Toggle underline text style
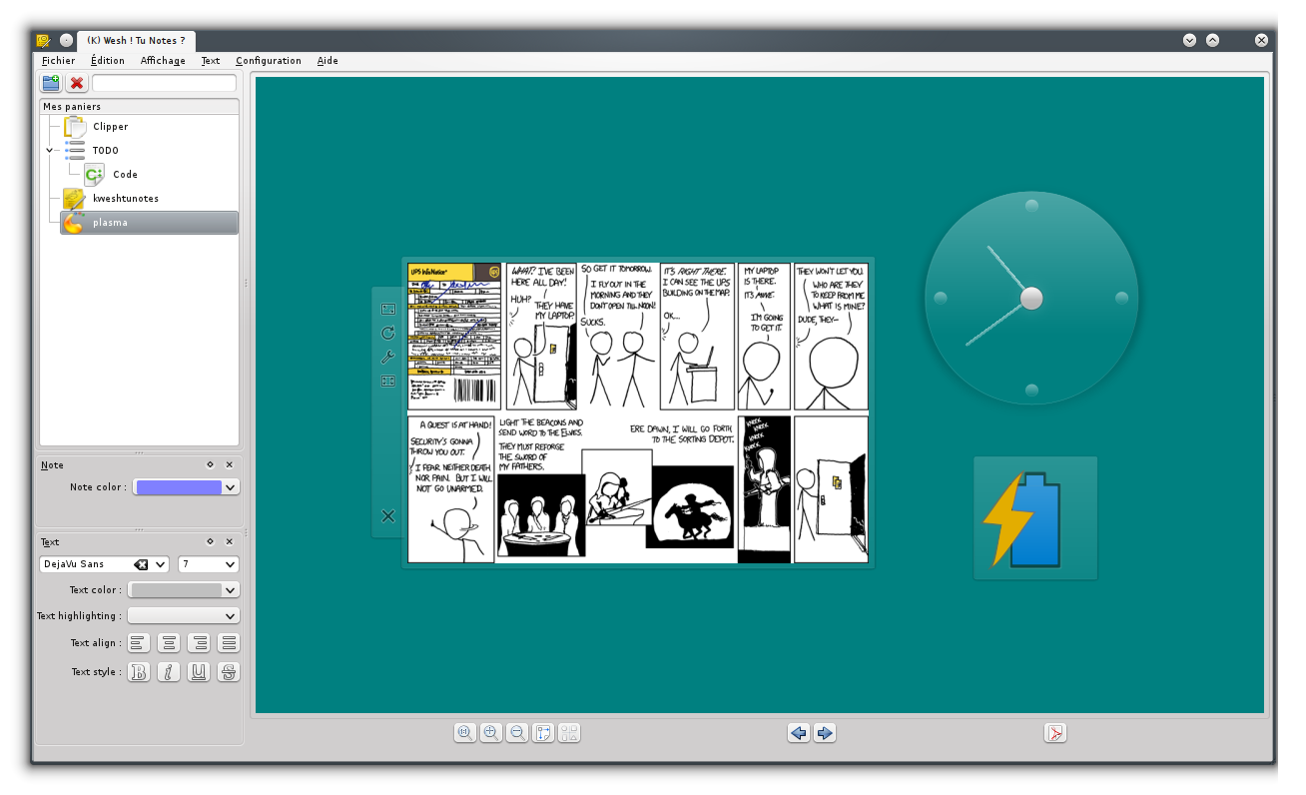The height and width of the screenshot is (795, 1306). pos(199,672)
